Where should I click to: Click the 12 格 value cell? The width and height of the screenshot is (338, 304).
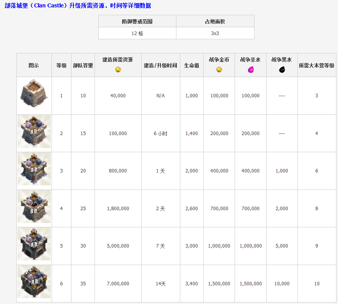(137, 33)
